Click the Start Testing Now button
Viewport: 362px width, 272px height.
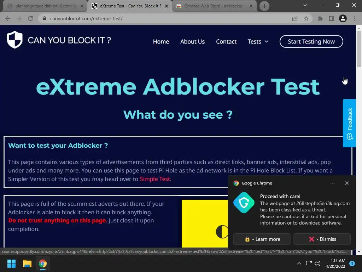point(311,42)
